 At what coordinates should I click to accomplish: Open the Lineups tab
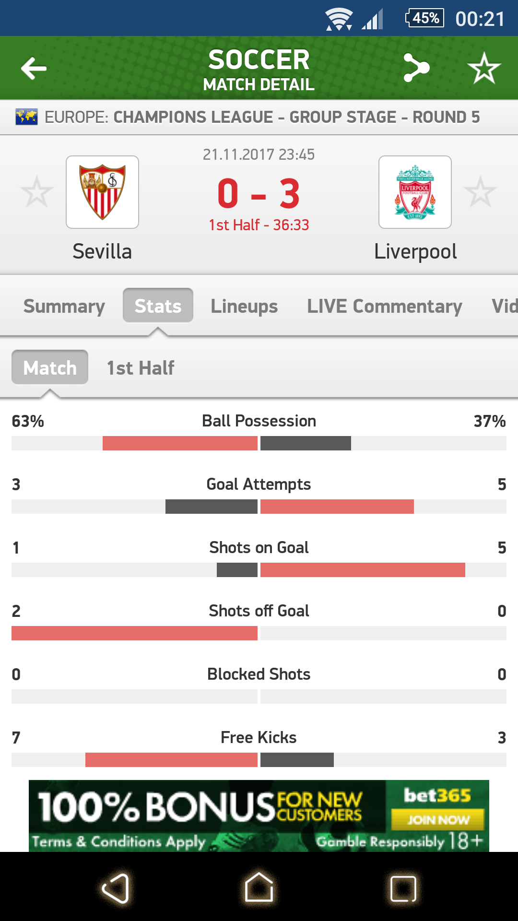244,306
